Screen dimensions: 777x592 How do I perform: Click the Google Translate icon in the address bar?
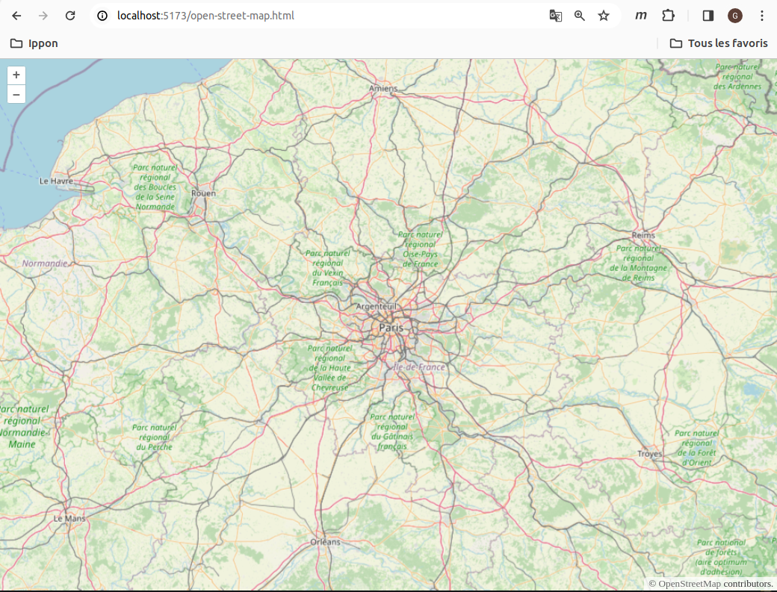(555, 15)
